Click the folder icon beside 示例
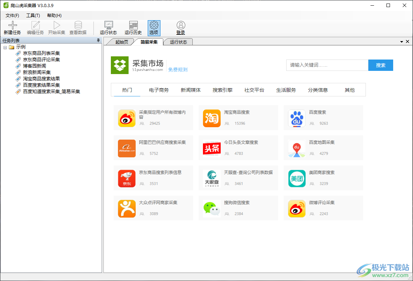This screenshot has width=413, height=281. tap(11, 47)
